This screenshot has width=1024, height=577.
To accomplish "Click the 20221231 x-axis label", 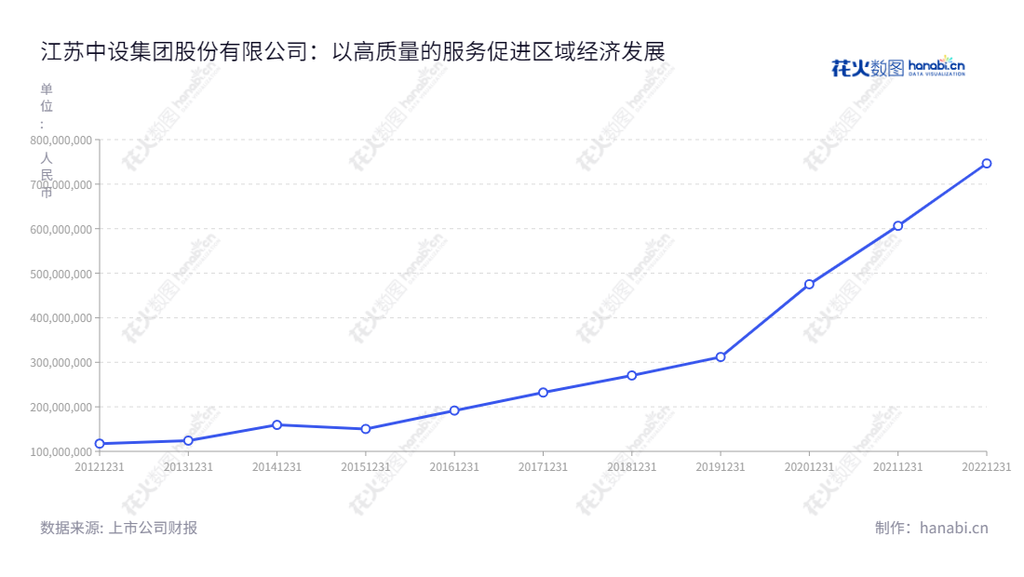I will (986, 466).
